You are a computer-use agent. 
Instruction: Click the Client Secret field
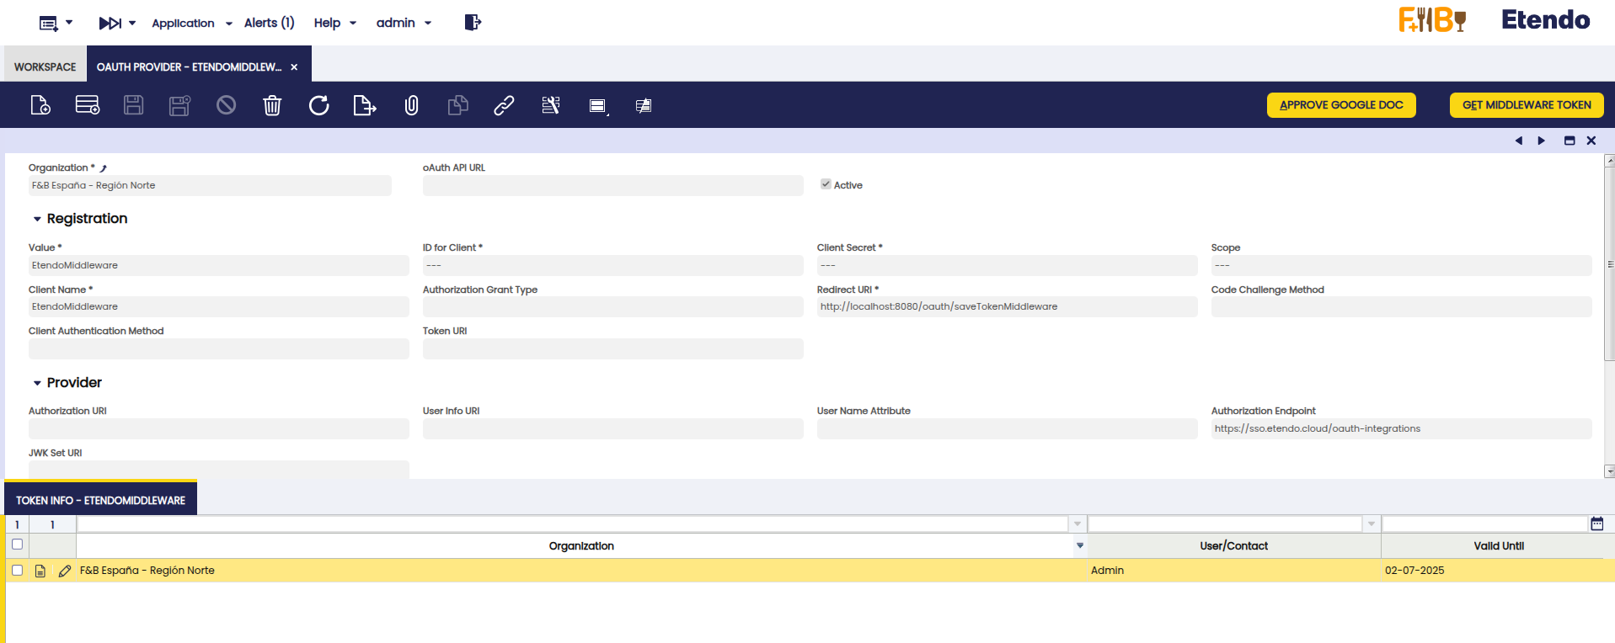pyautogui.click(x=1007, y=265)
